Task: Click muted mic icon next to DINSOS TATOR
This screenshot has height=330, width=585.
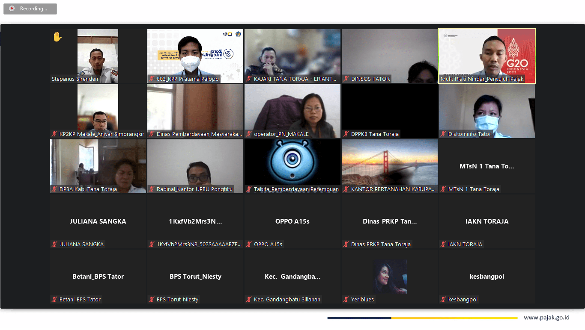Action: (346, 79)
